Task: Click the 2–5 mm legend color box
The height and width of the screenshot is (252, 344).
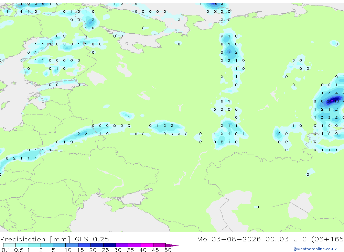Action: coord(47,245)
